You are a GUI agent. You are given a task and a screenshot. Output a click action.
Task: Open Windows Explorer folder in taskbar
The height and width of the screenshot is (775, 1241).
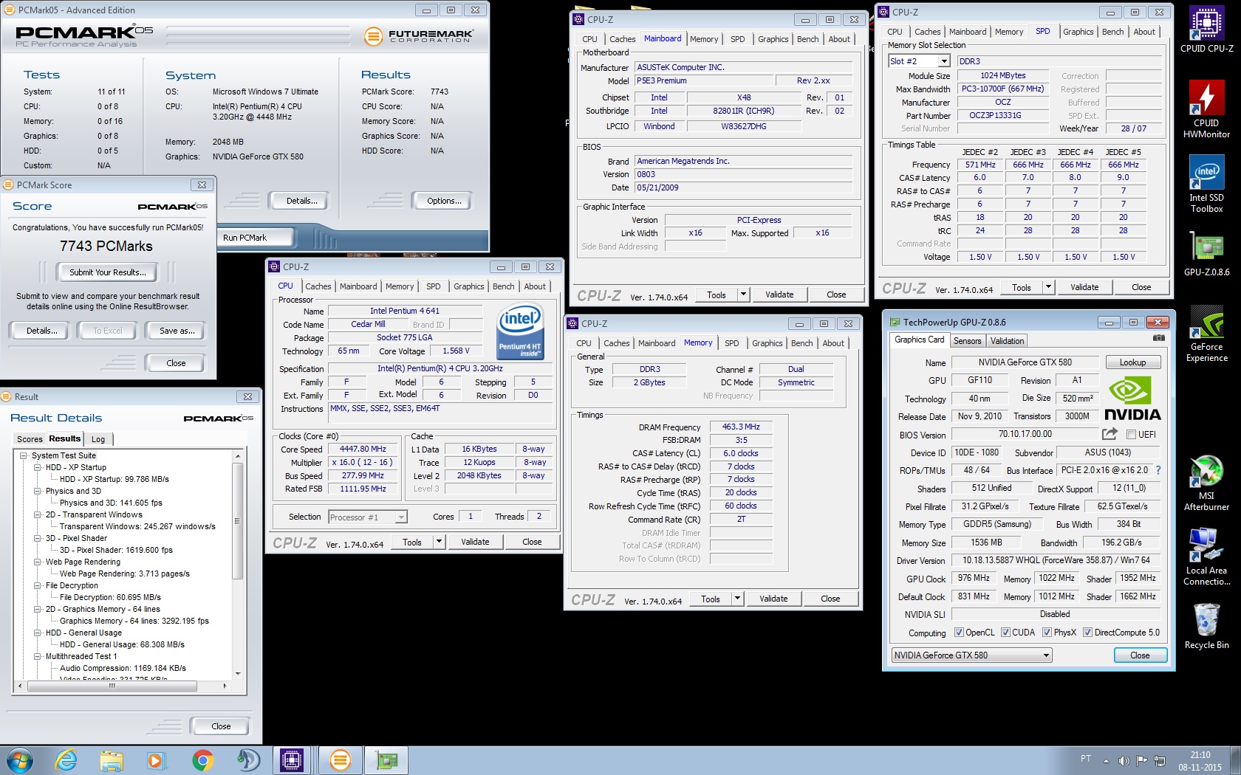tap(112, 760)
